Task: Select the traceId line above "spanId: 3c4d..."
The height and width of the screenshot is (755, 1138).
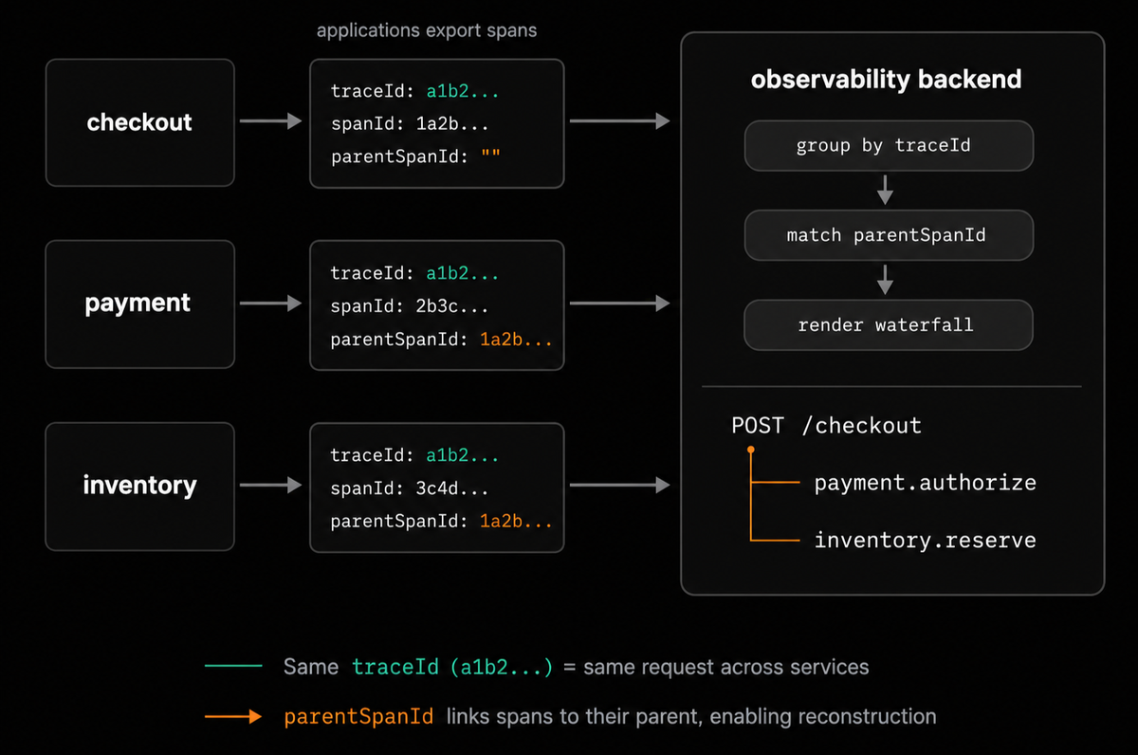Action: (x=415, y=455)
